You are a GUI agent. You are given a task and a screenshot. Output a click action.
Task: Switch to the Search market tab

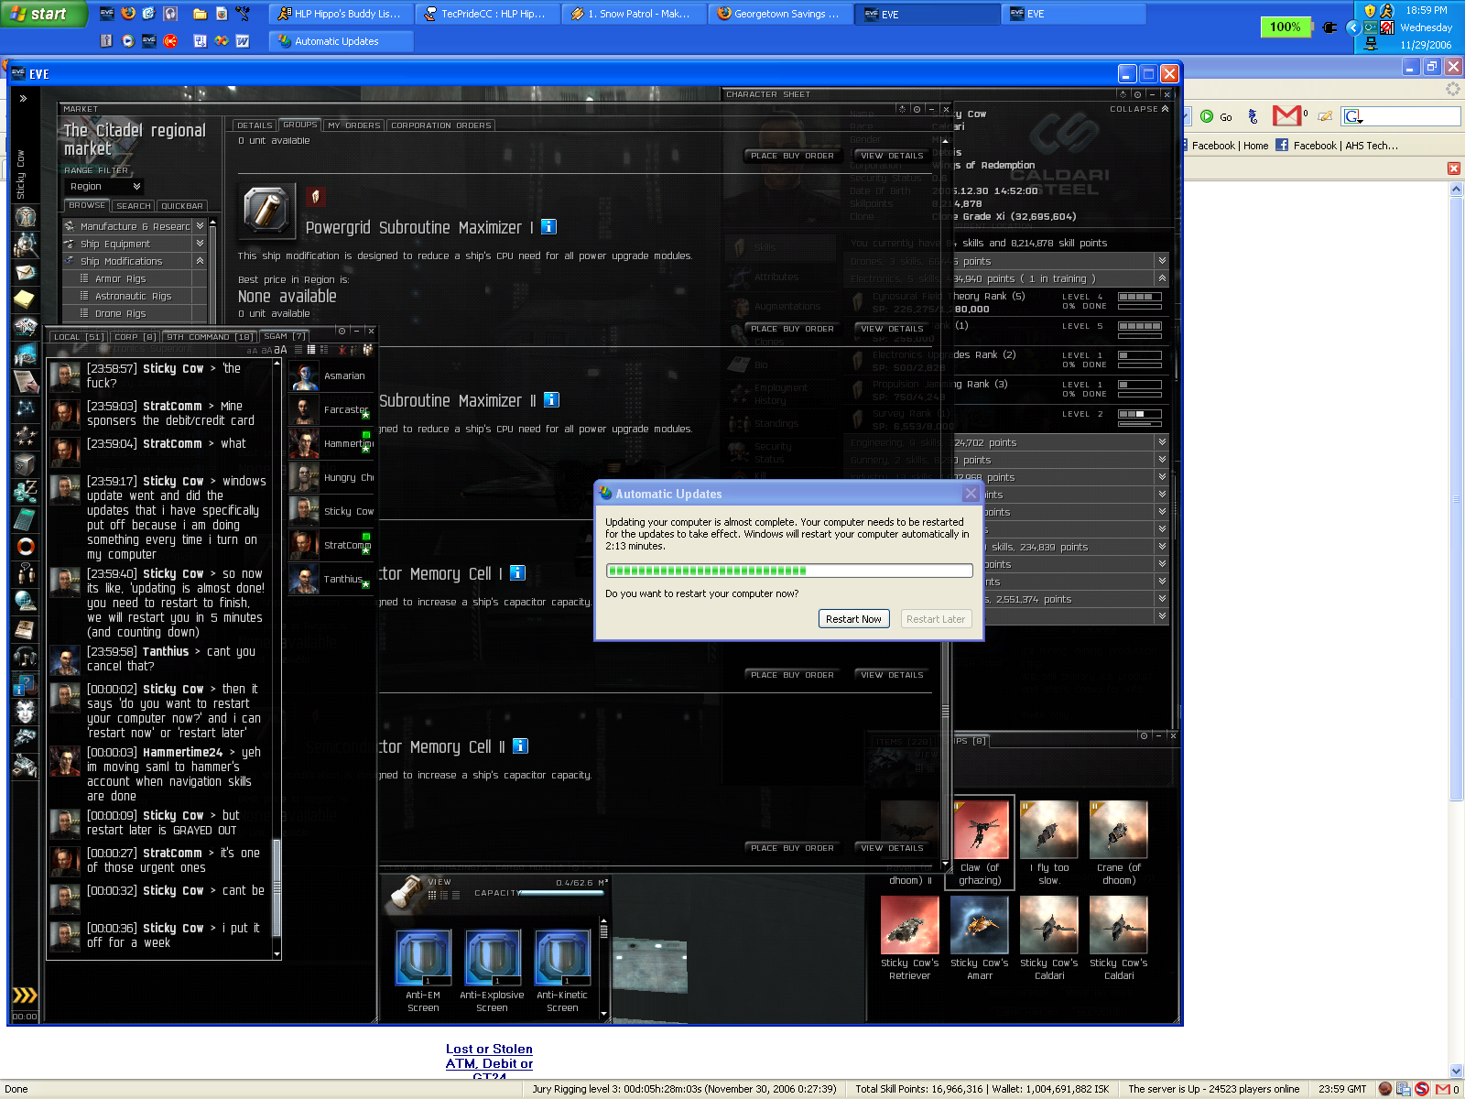pyautogui.click(x=134, y=206)
